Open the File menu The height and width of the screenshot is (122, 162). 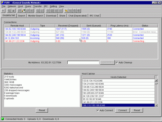pos(4,6)
